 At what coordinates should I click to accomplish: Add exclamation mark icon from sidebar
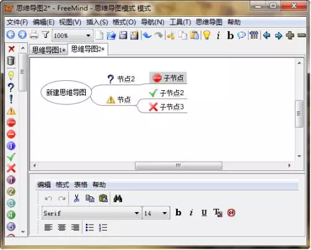(11, 99)
